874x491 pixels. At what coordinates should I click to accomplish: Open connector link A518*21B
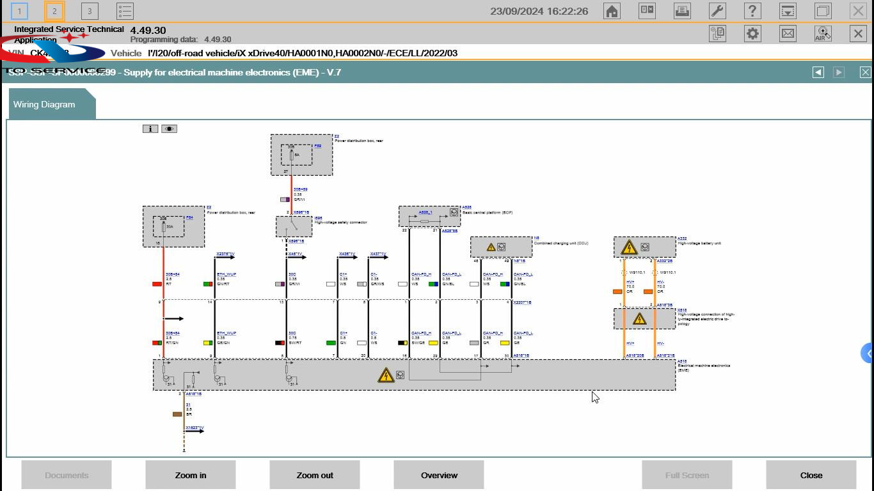[665, 355]
